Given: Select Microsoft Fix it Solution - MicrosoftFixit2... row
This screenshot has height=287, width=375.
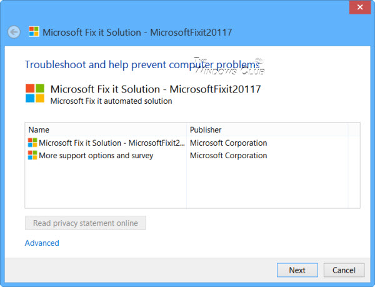Looking at the screenshot, I should [192, 143].
